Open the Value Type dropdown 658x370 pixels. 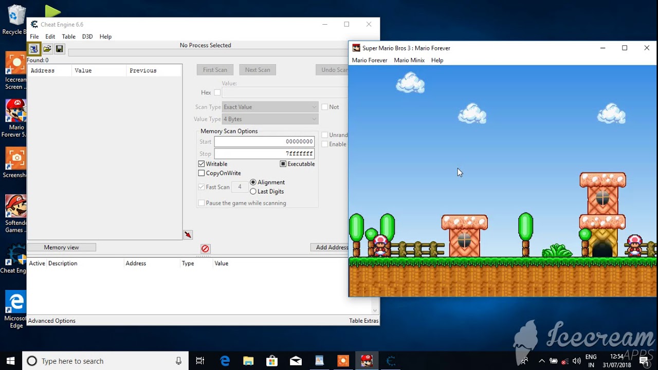click(270, 119)
